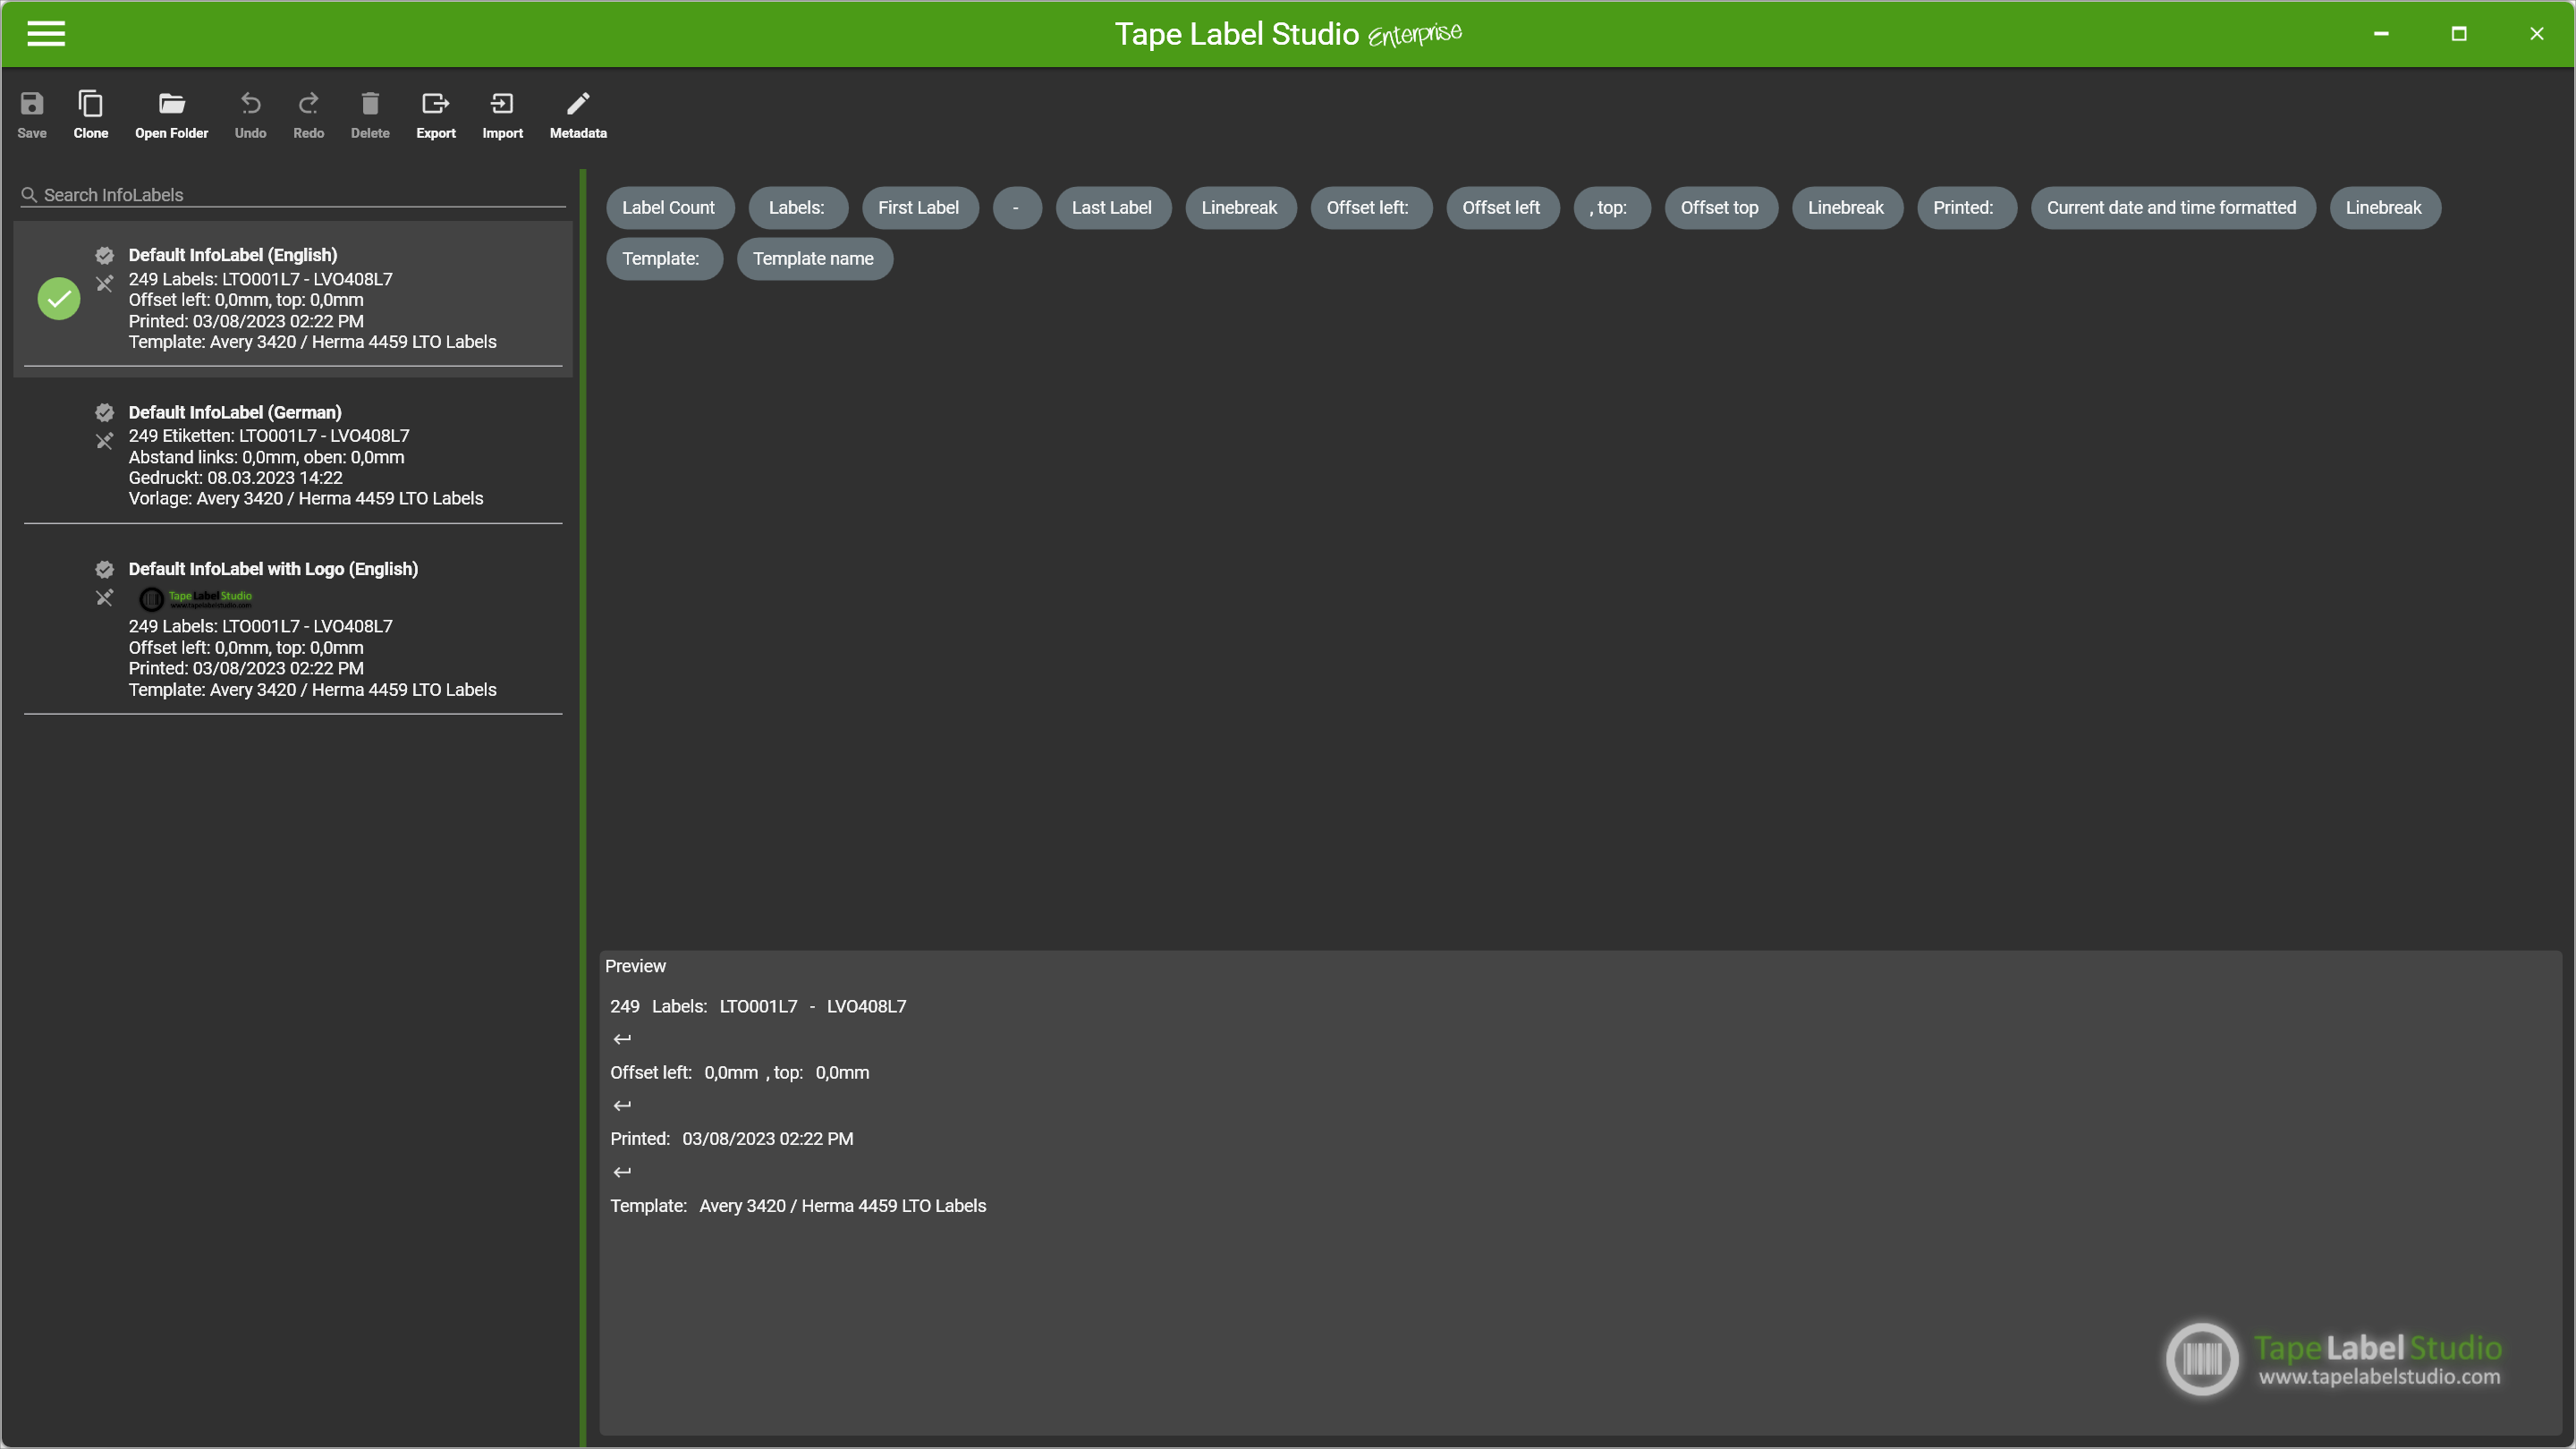Image resolution: width=2576 pixels, height=1449 pixels.
Task: Click the Save toolbar icon
Action: 32,104
